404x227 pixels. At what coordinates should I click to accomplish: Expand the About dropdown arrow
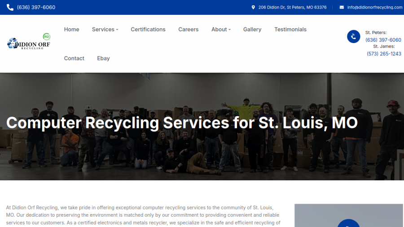point(229,30)
